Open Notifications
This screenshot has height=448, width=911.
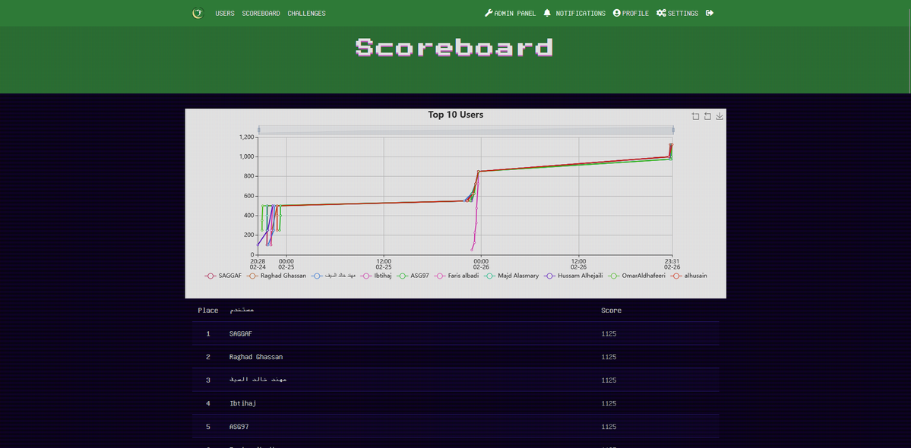click(x=574, y=14)
